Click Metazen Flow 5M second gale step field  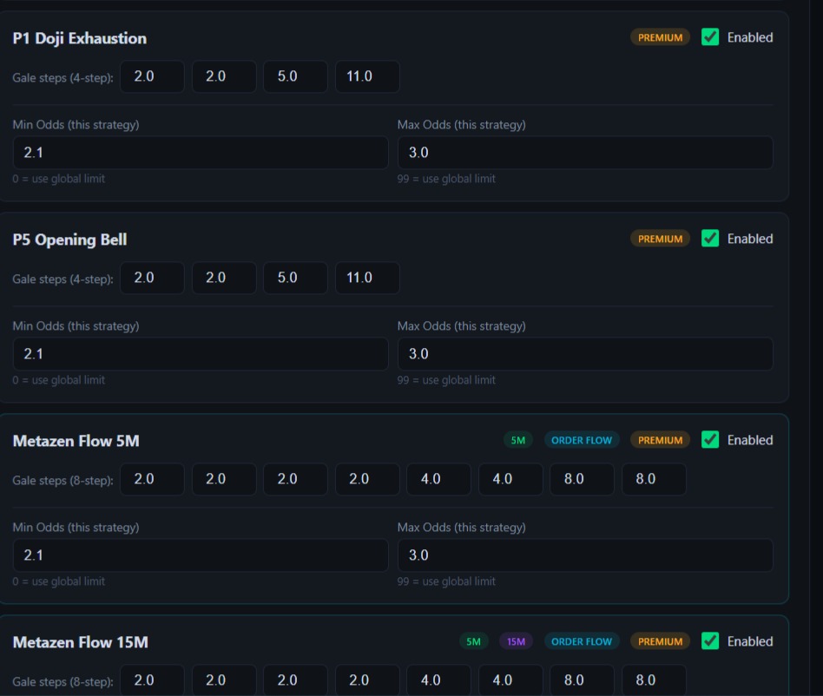point(224,479)
